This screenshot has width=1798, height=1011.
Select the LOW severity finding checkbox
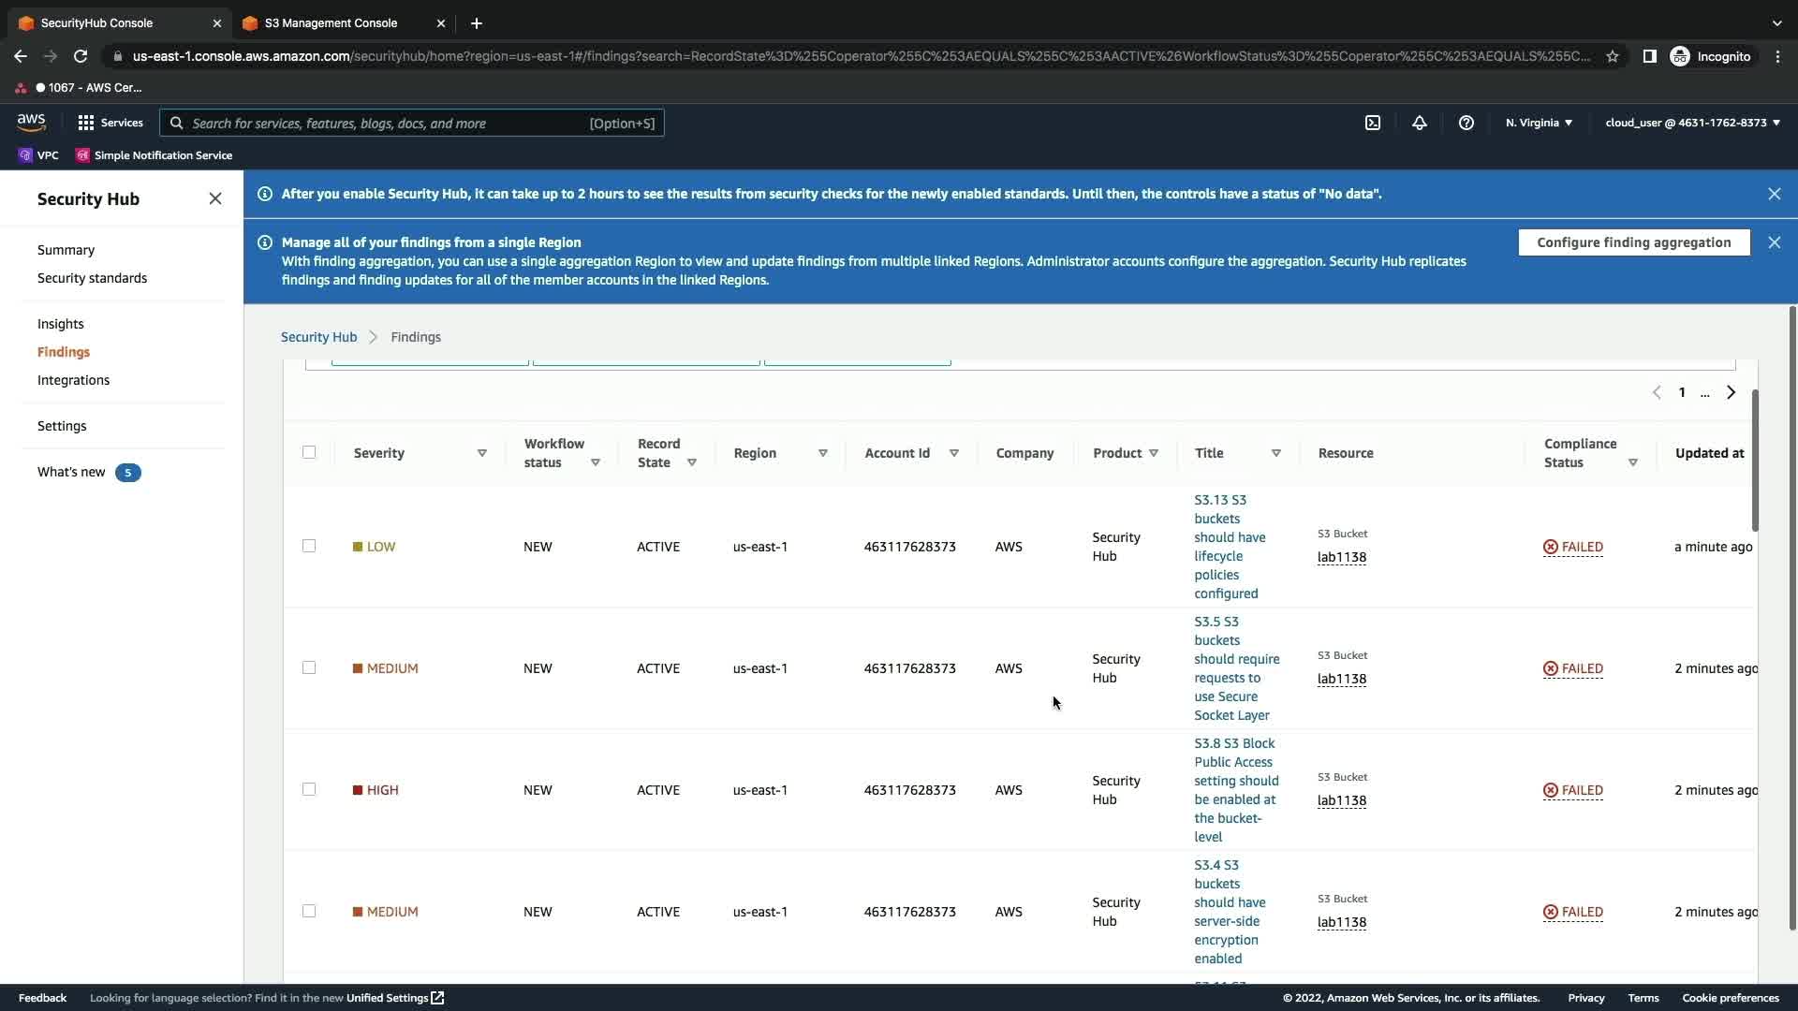click(x=309, y=546)
